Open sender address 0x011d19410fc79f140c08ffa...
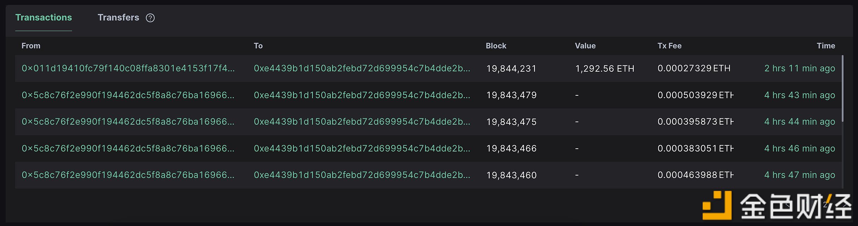 pos(128,68)
